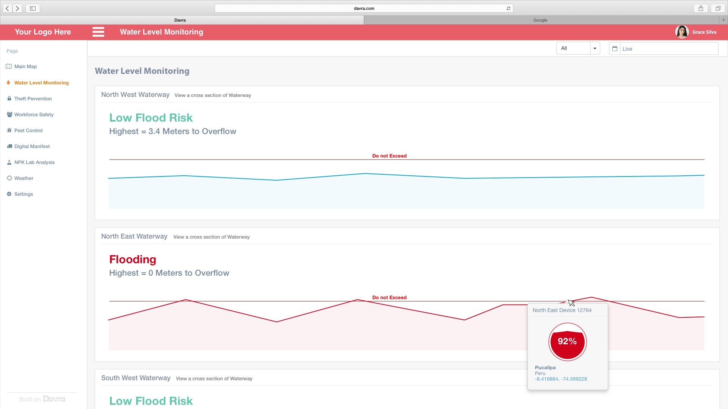Switch to the Davra browser tab
Image resolution: width=728 pixels, height=409 pixels.
coord(180,20)
